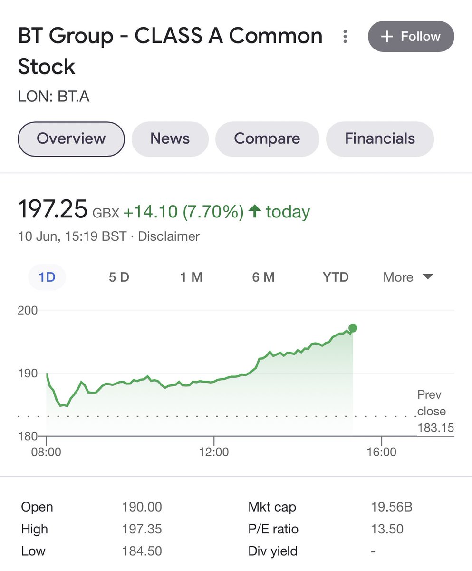This screenshot has height=571, width=472.
Task: Open the three-dot options menu
Action: click(x=346, y=37)
